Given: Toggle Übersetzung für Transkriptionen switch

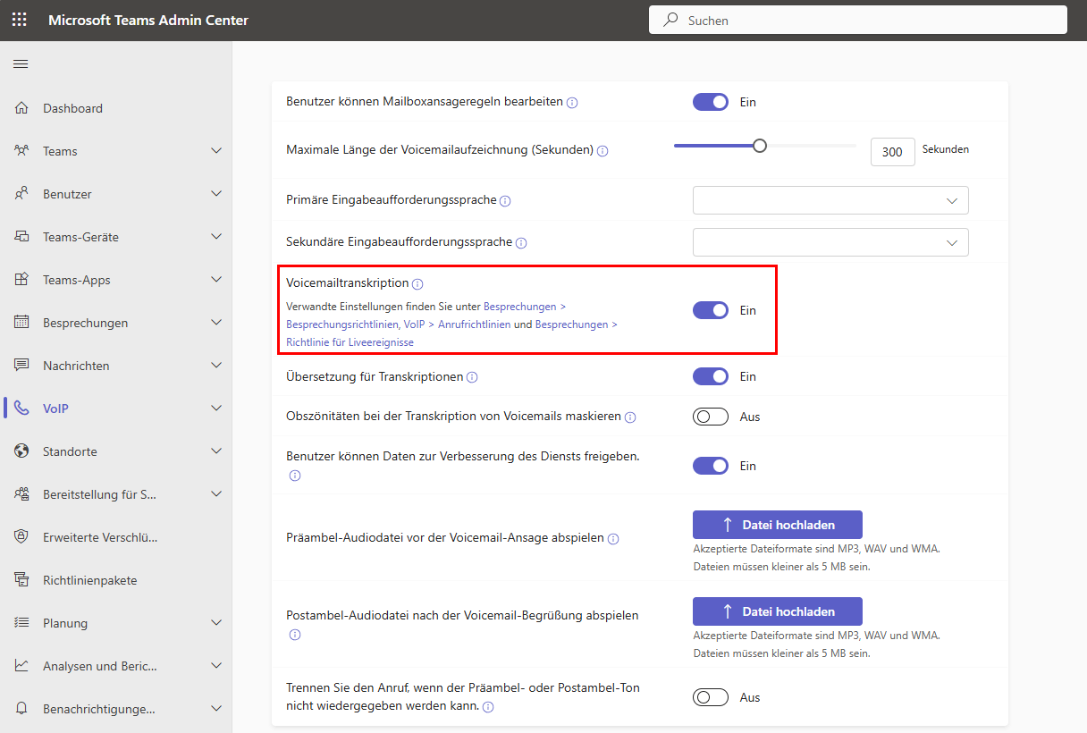Looking at the screenshot, I should pos(711,376).
